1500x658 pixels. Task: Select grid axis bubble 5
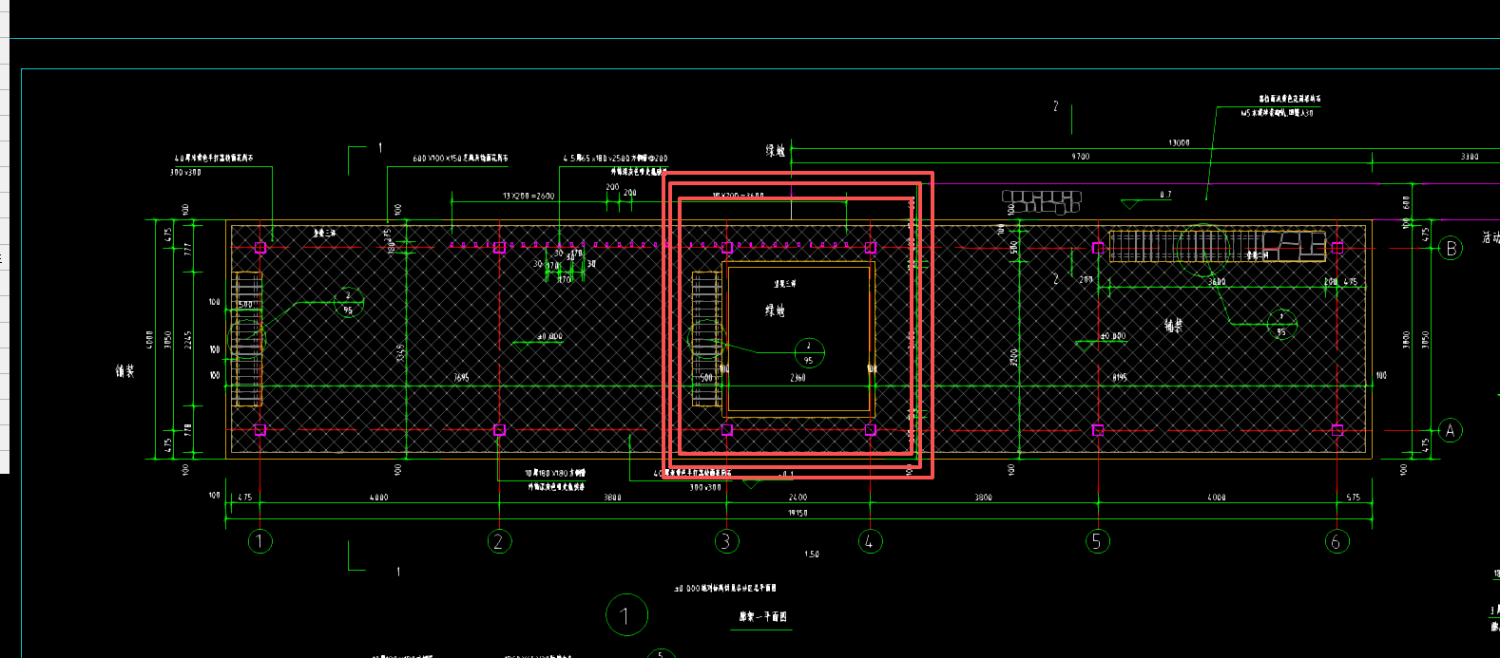point(1098,541)
